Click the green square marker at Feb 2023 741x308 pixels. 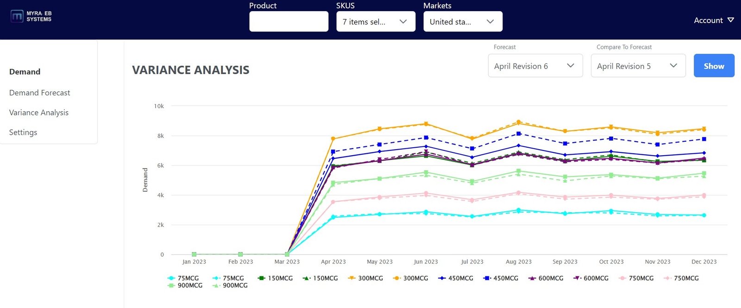240,254
